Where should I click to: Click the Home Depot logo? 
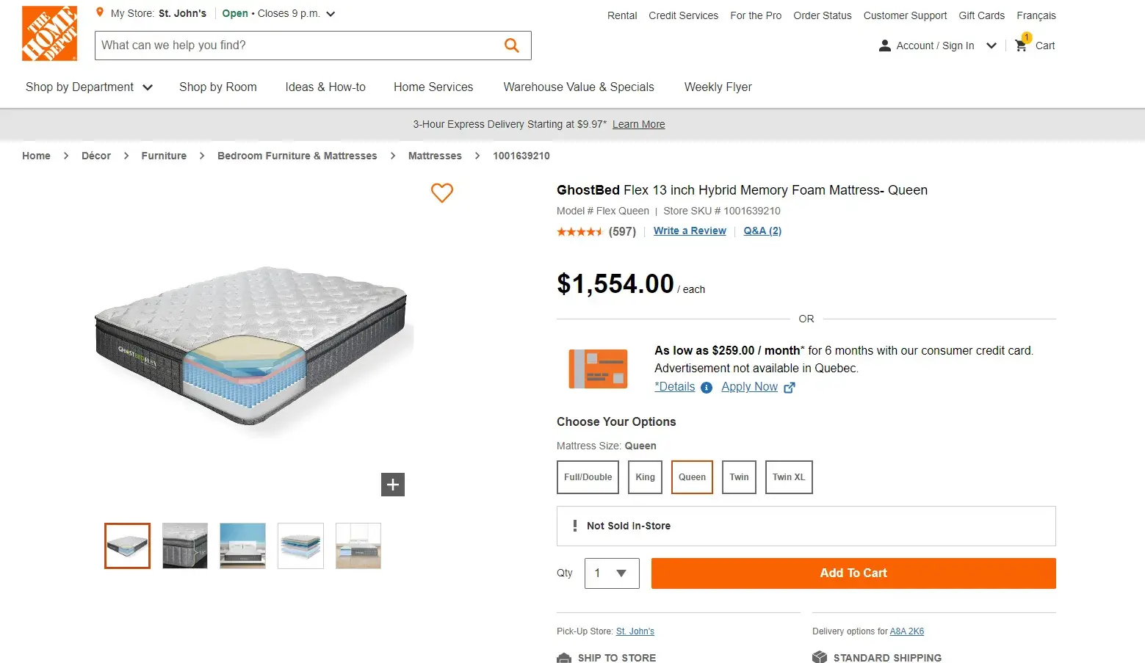[x=49, y=34]
